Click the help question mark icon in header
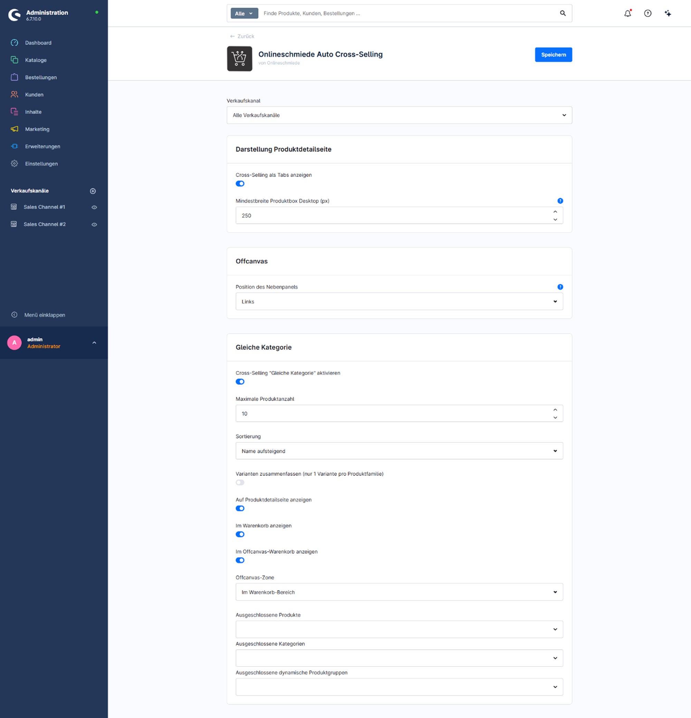This screenshot has width=691, height=718. click(647, 13)
